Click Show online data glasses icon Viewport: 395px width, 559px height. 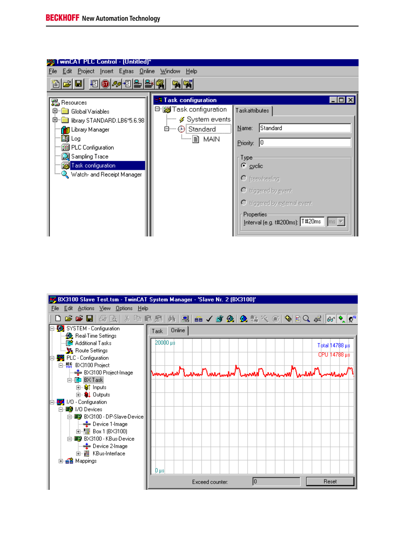click(331, 318)
